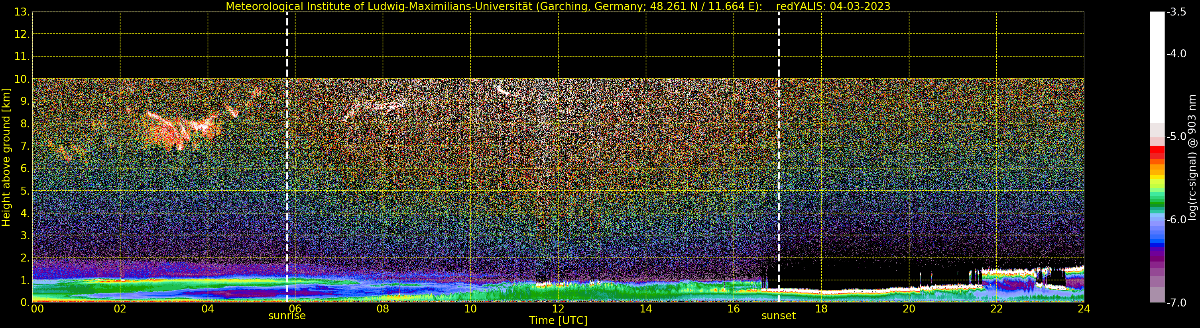This screenshot has width=1200, height=328.
Task: Click the time axis tick '16'
Action: click(734, 309)
